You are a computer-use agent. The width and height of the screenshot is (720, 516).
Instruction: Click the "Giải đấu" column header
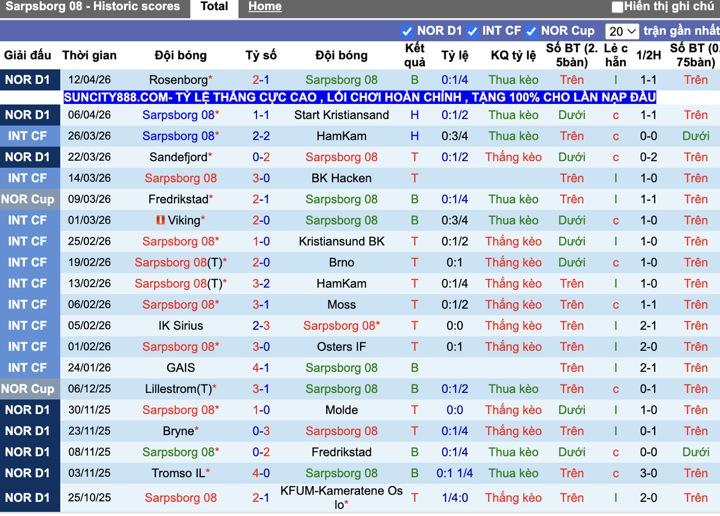pyautogui.click(x=28, y=55)
